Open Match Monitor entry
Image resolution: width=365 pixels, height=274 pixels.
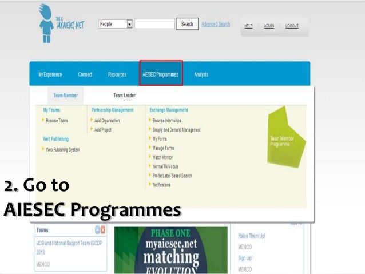(x=162, y=157)
